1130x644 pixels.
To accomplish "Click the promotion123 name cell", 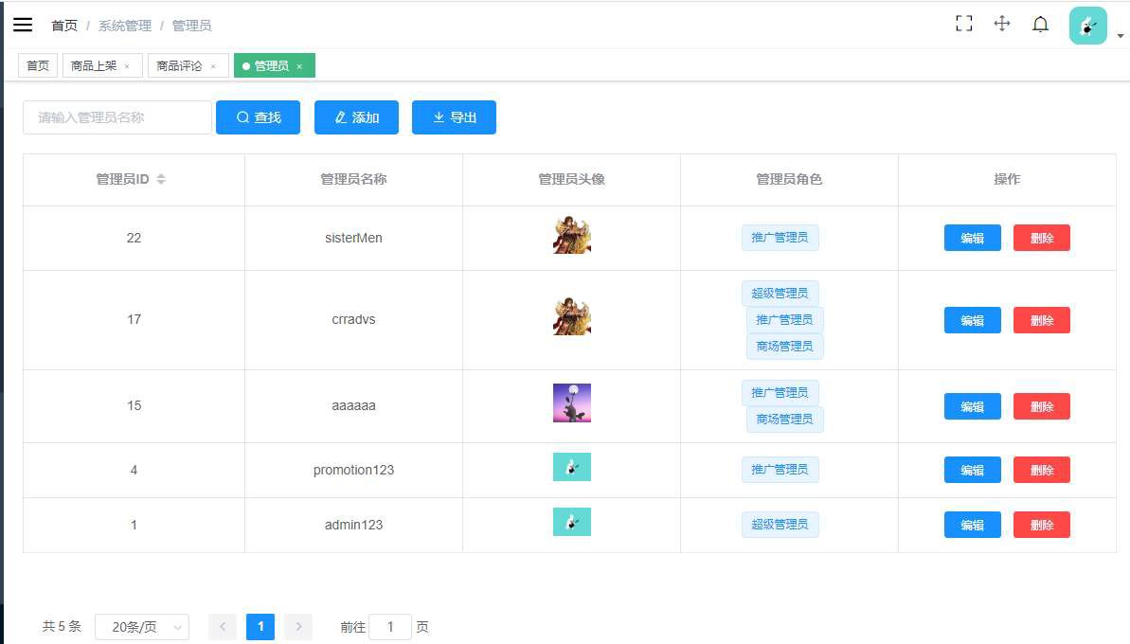I will 353,470.
